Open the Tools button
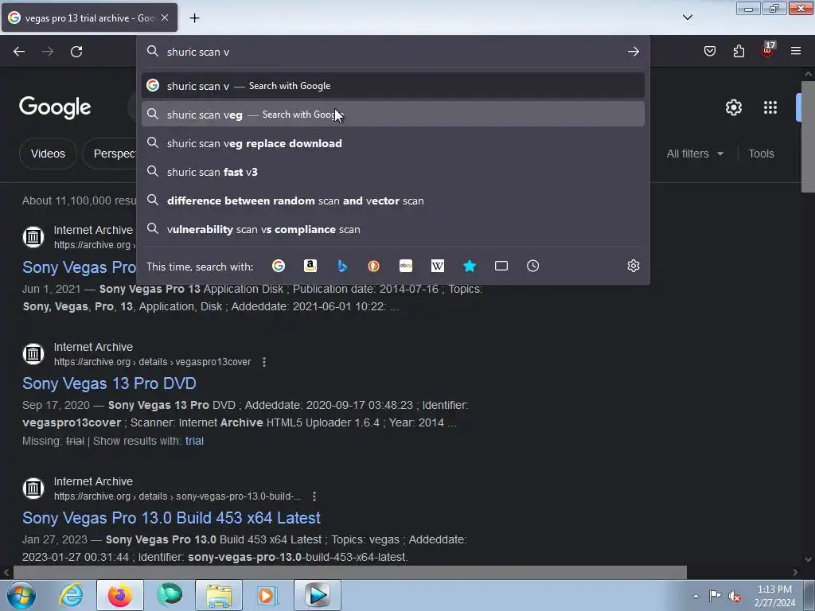This screenshot has width=815, height=611. pos(761,154)
